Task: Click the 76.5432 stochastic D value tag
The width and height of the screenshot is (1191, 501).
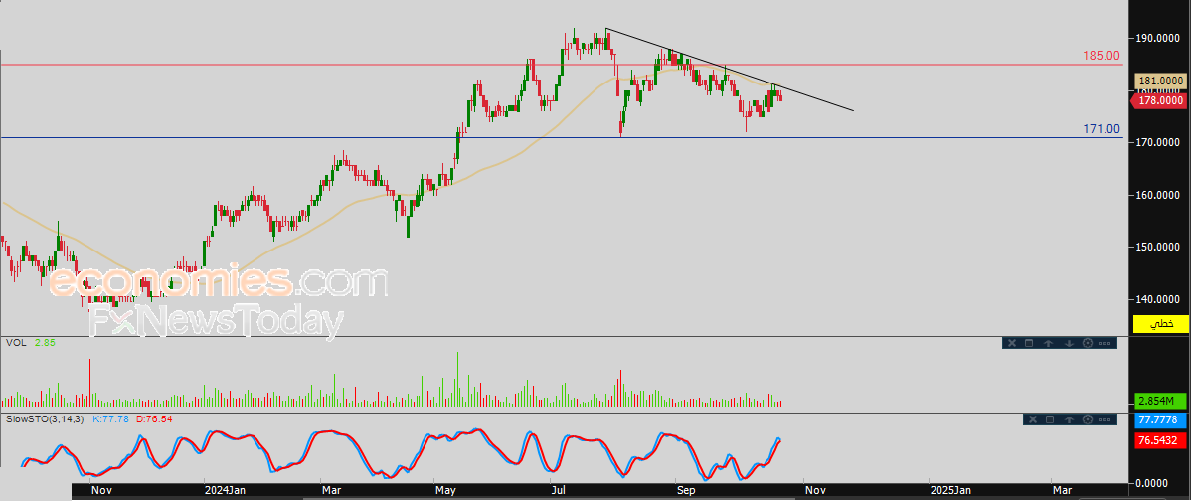Action: (1161, 441)
